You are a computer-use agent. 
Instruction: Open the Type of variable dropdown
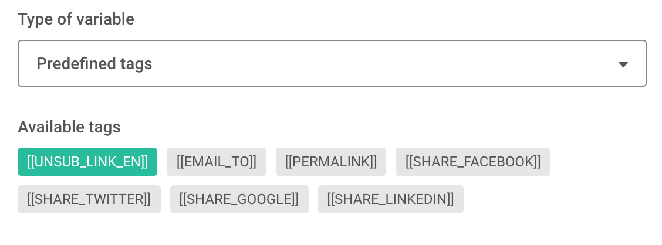pyautogui.click(x=332, y=63)
